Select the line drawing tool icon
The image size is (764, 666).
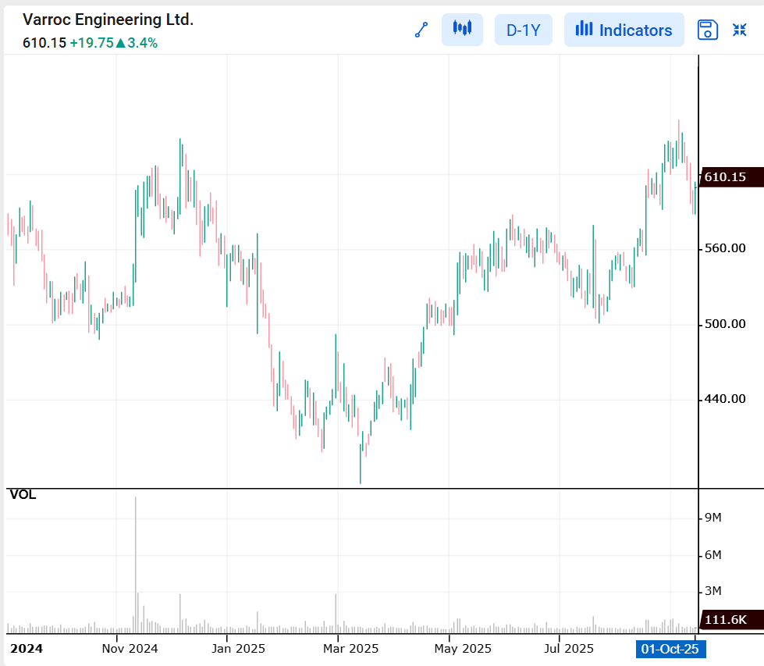421,30
